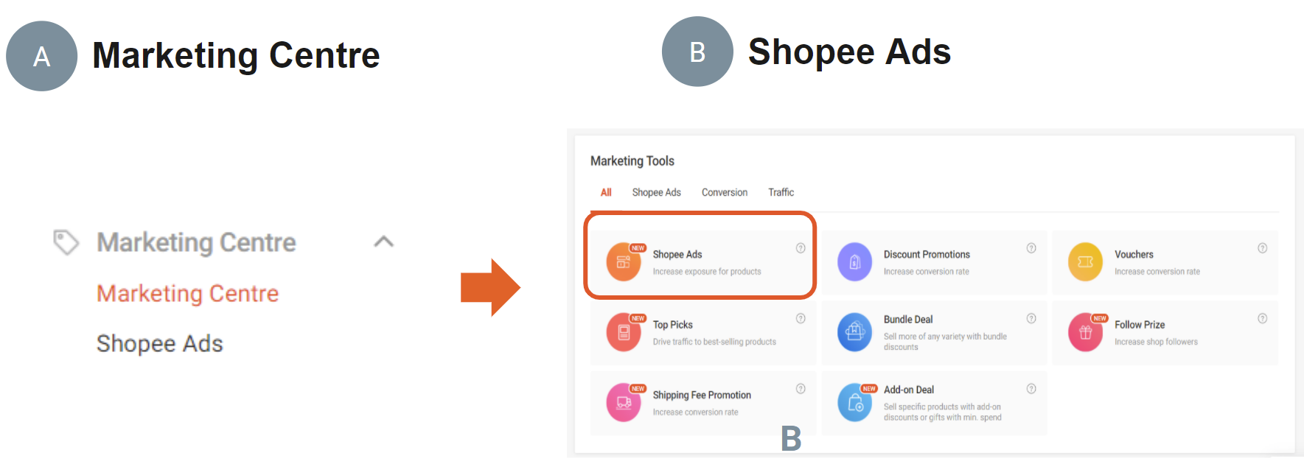
Task: Collapse the Marketing Centre sidebar chevron
Action: point(384,242)
